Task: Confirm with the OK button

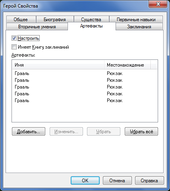Action: tap(85, 180)
